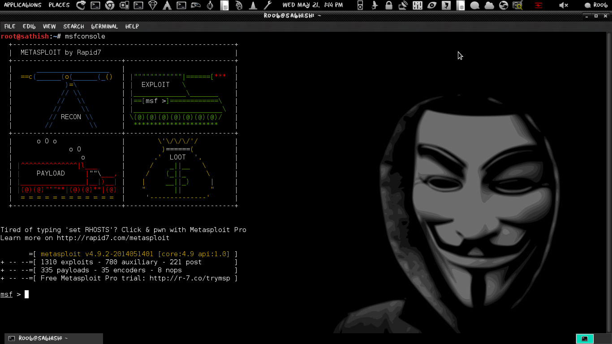Open the Applications menu in top panel

tap(23, 5)
